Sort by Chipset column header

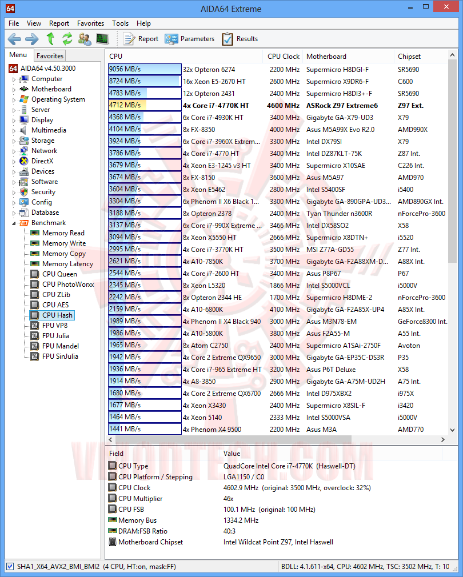(421, 57)
